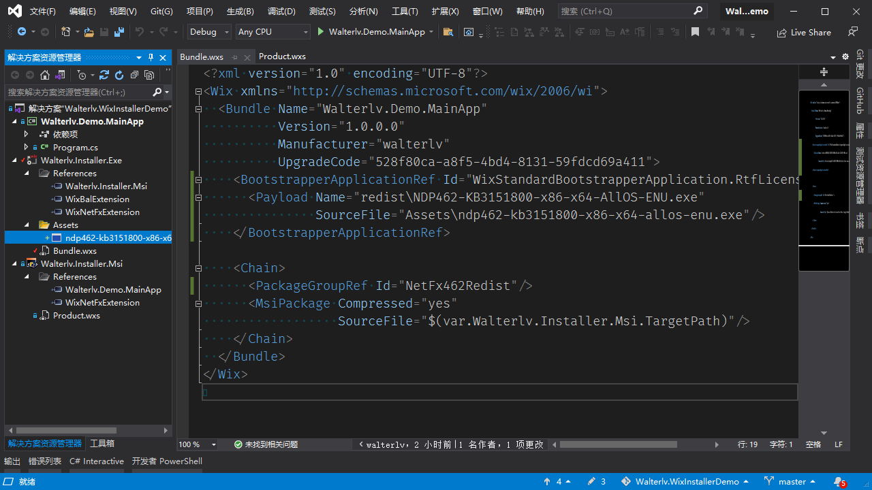Toggle pin on Bundle.wxs tab
872x490 pixels.
click(x=235, y=57)
